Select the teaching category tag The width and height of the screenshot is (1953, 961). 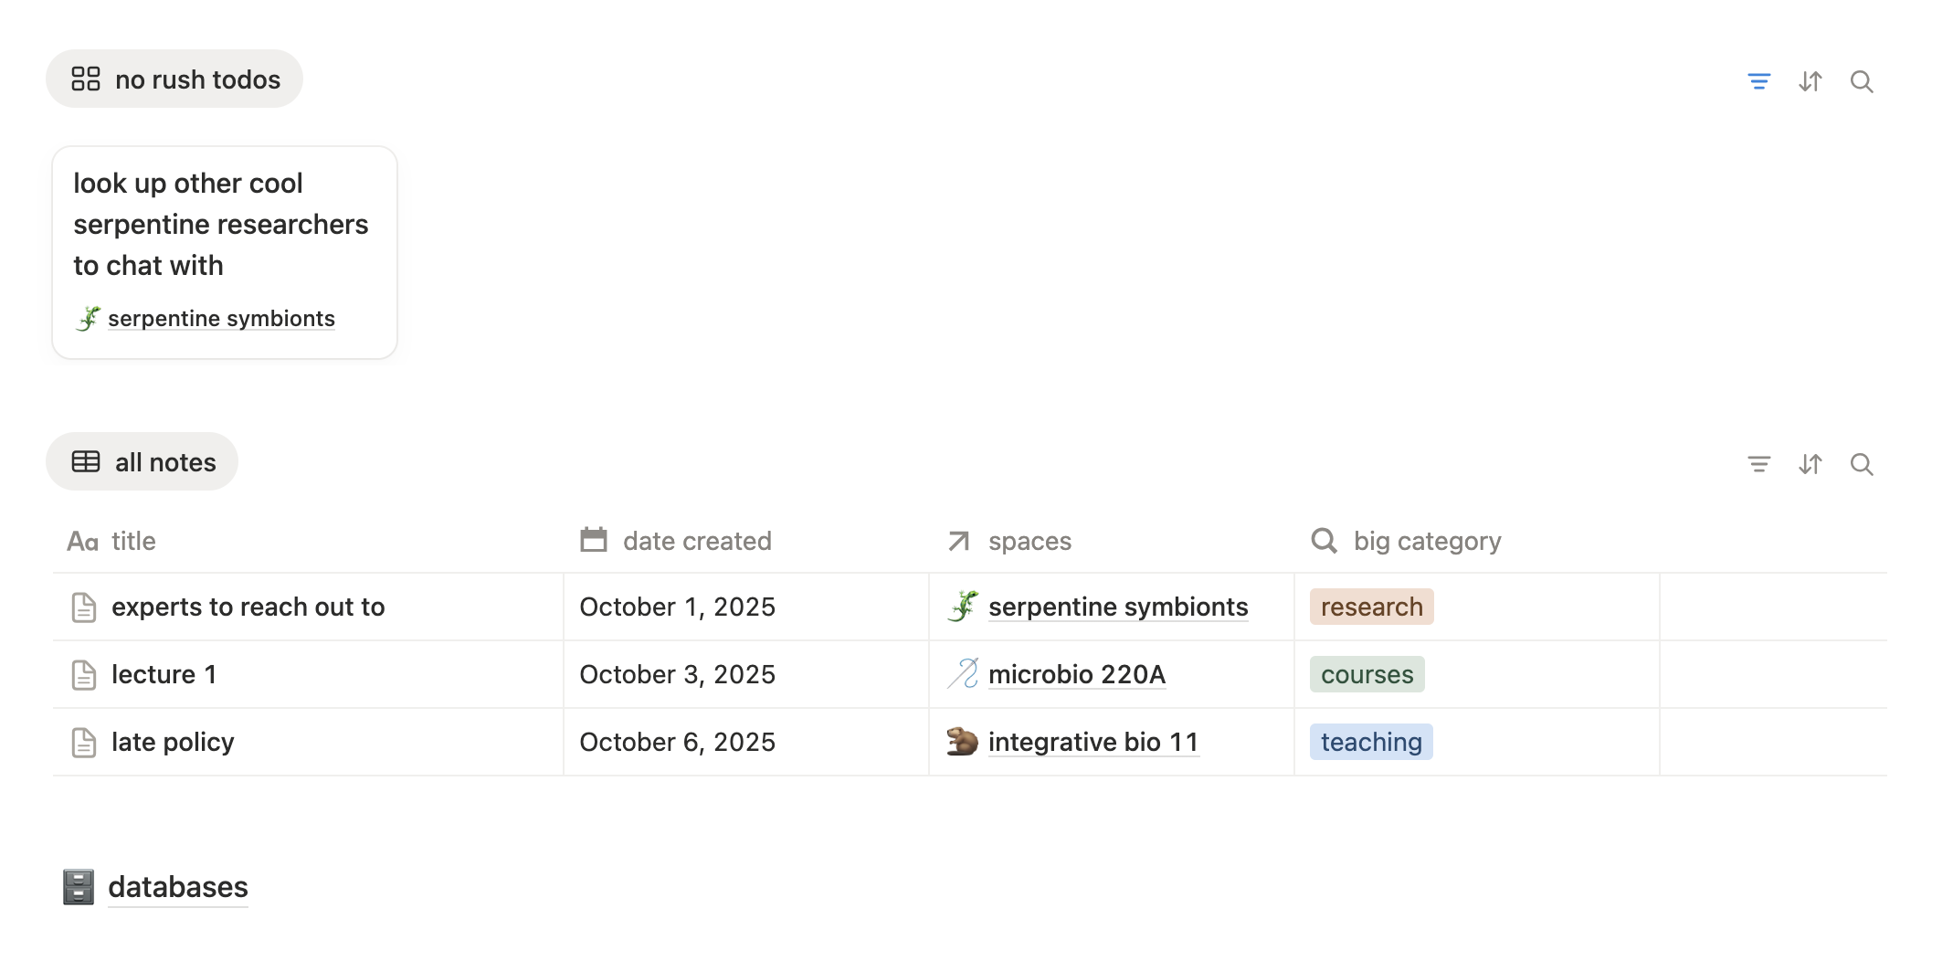[x=1370, y=742]
